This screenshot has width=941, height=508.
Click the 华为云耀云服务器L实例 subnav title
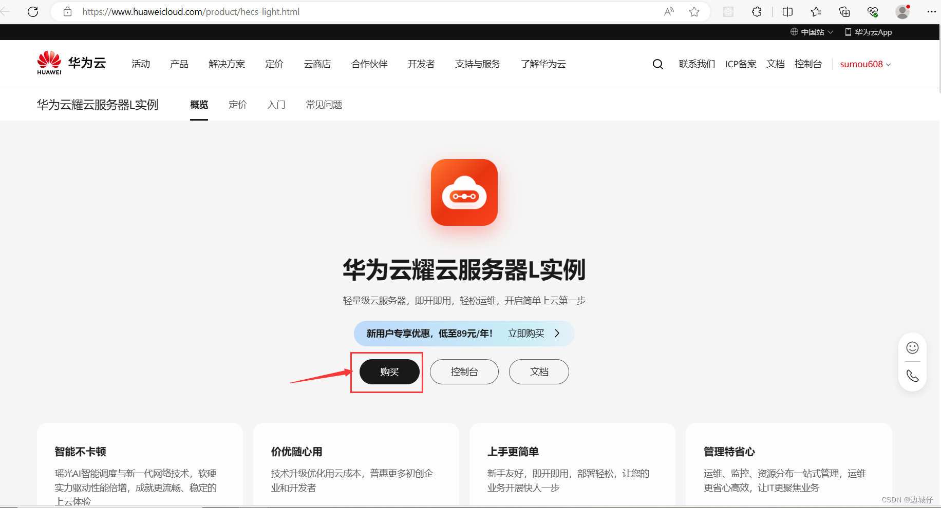[x=98, y=105]
